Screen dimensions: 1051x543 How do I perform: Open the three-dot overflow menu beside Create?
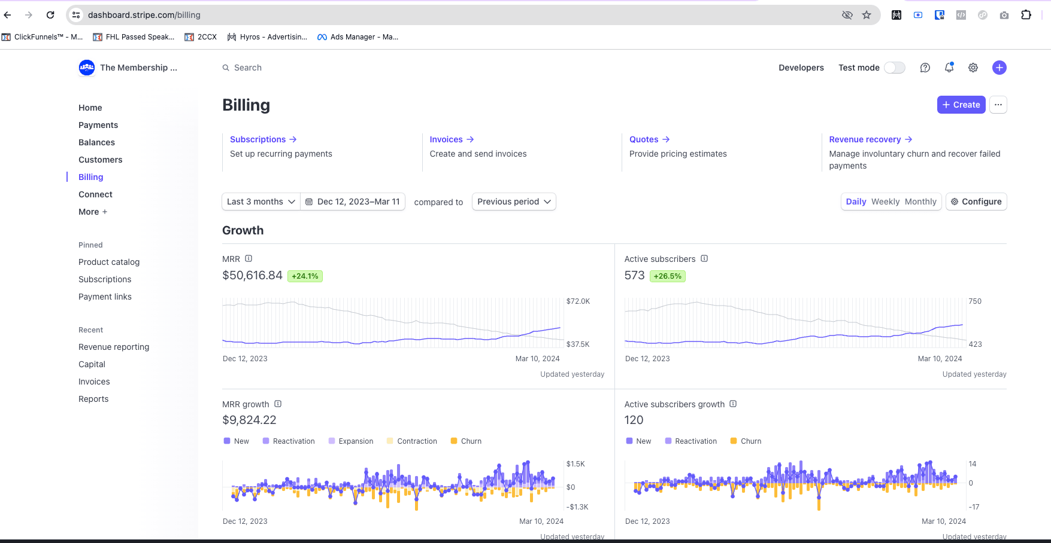click(x=998, y=105)
